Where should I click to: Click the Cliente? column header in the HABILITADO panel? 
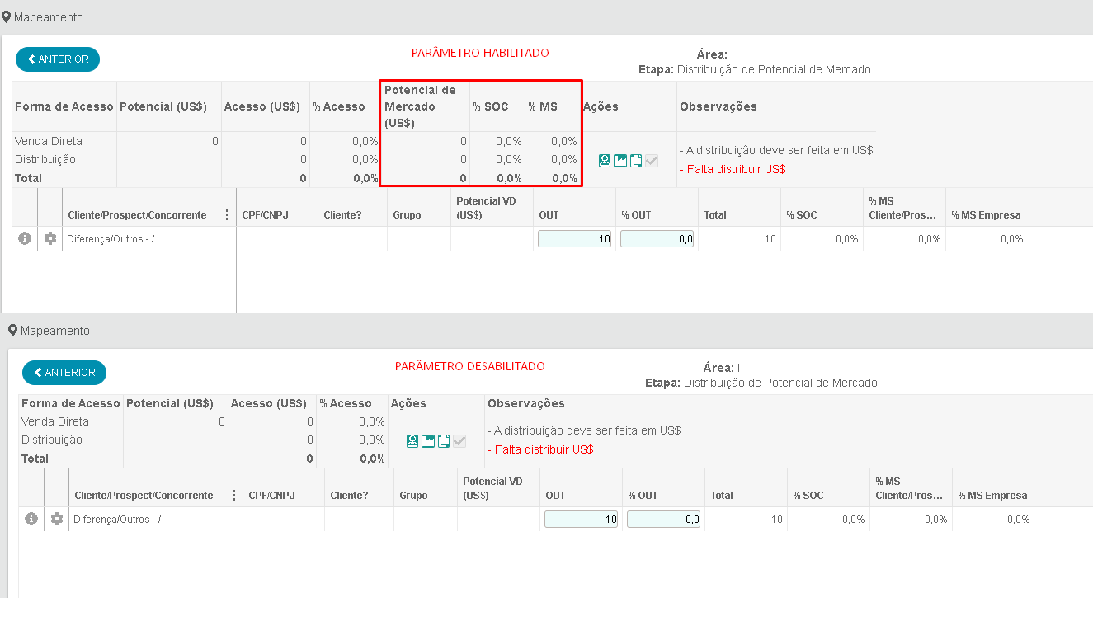[342, 215]
